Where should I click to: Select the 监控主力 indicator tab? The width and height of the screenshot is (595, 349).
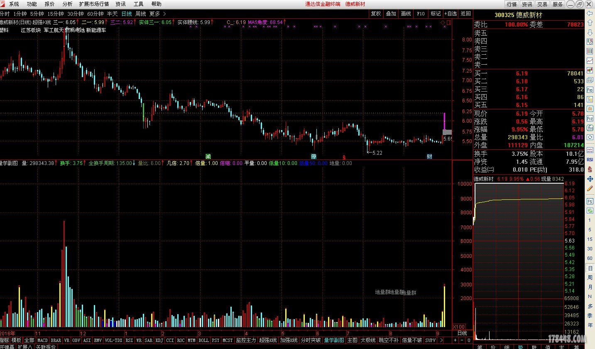[x=246, y=340]
